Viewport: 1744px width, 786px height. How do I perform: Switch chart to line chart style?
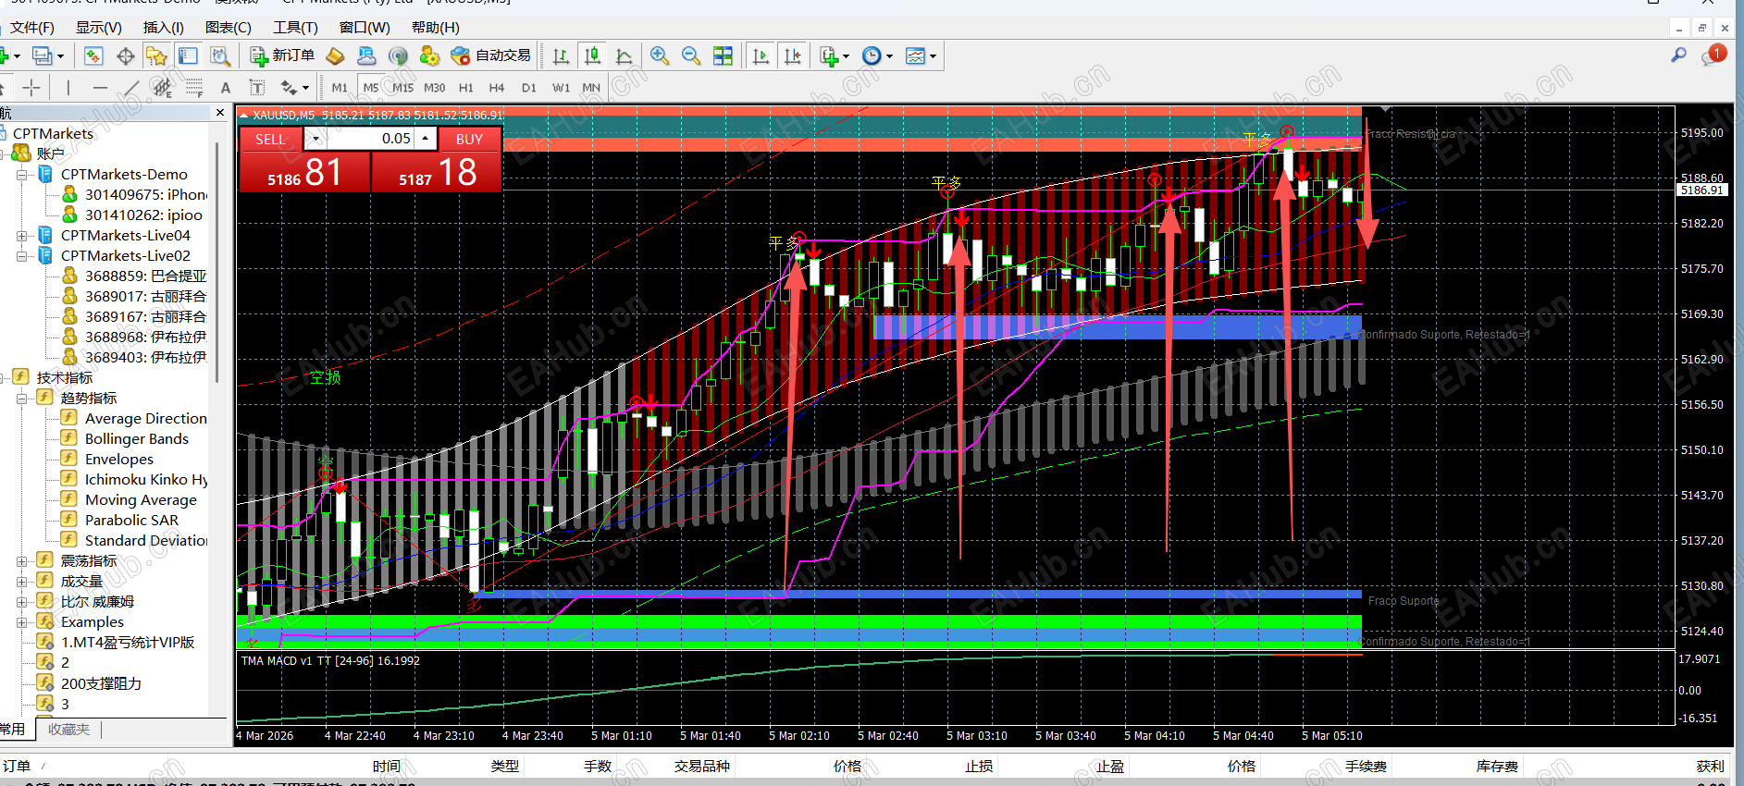coord(624,56)
